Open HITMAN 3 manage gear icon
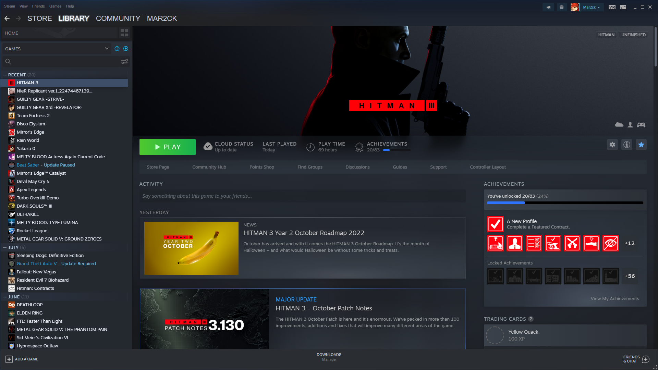 (x=612, y=145)
